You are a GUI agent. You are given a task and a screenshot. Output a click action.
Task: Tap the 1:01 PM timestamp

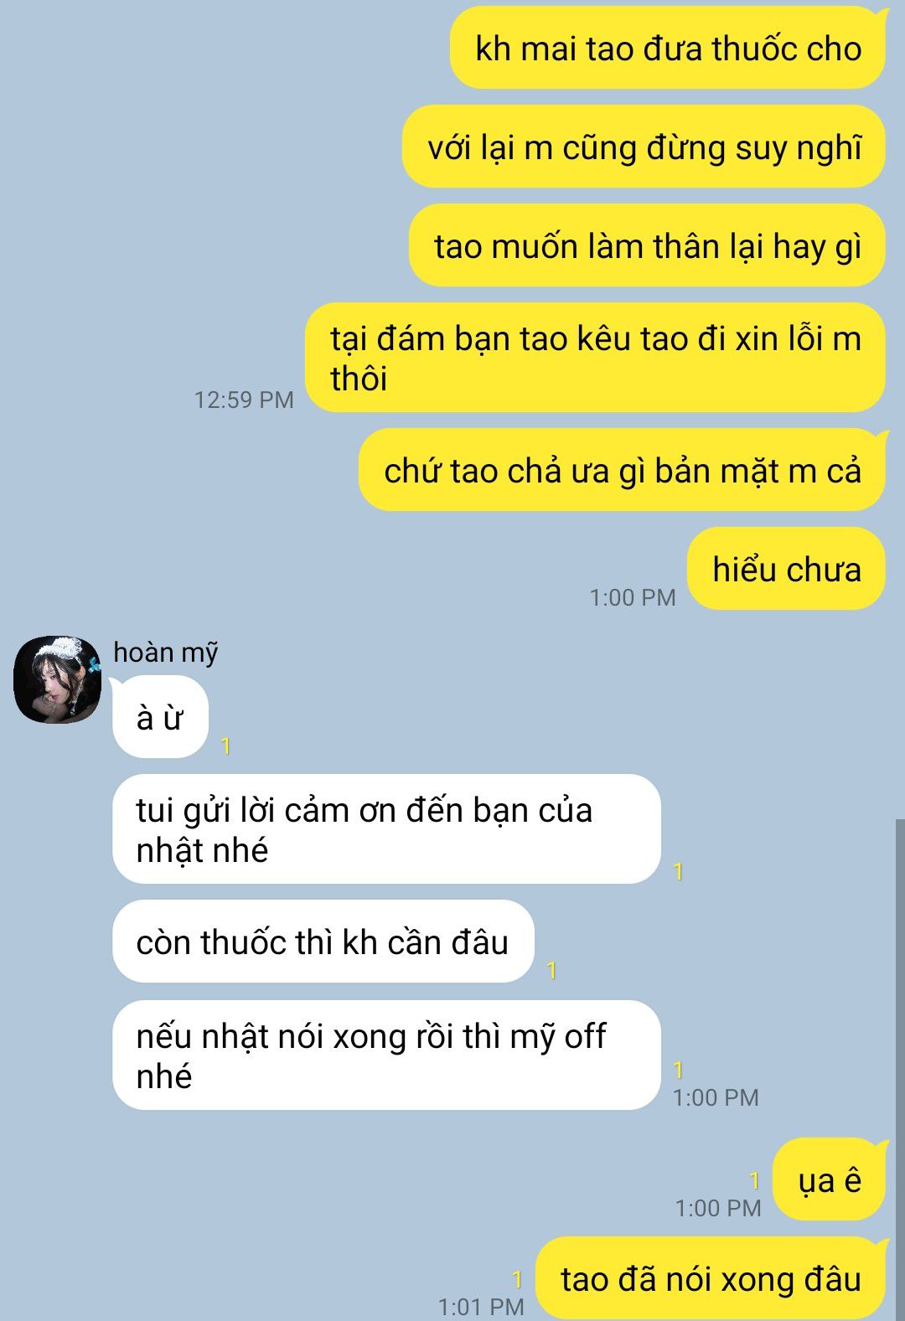(x=481, y=1306)
